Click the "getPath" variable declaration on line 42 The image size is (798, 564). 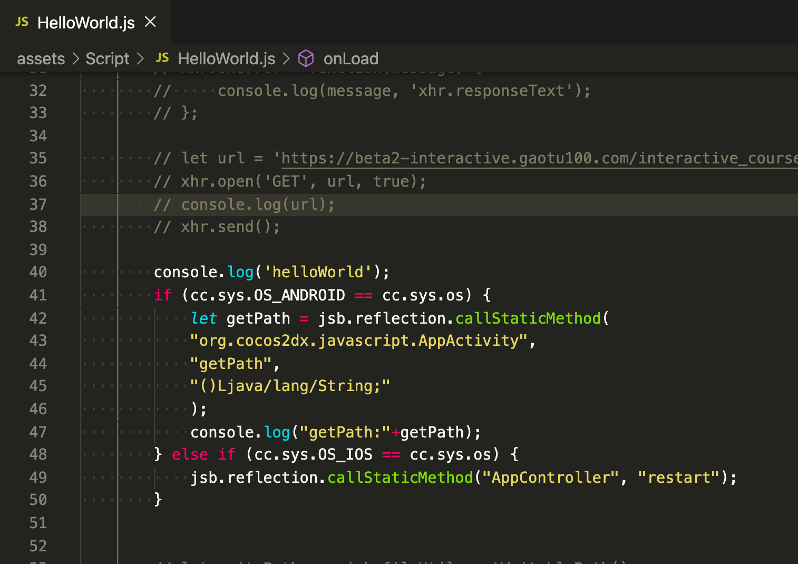click(258, 318)
